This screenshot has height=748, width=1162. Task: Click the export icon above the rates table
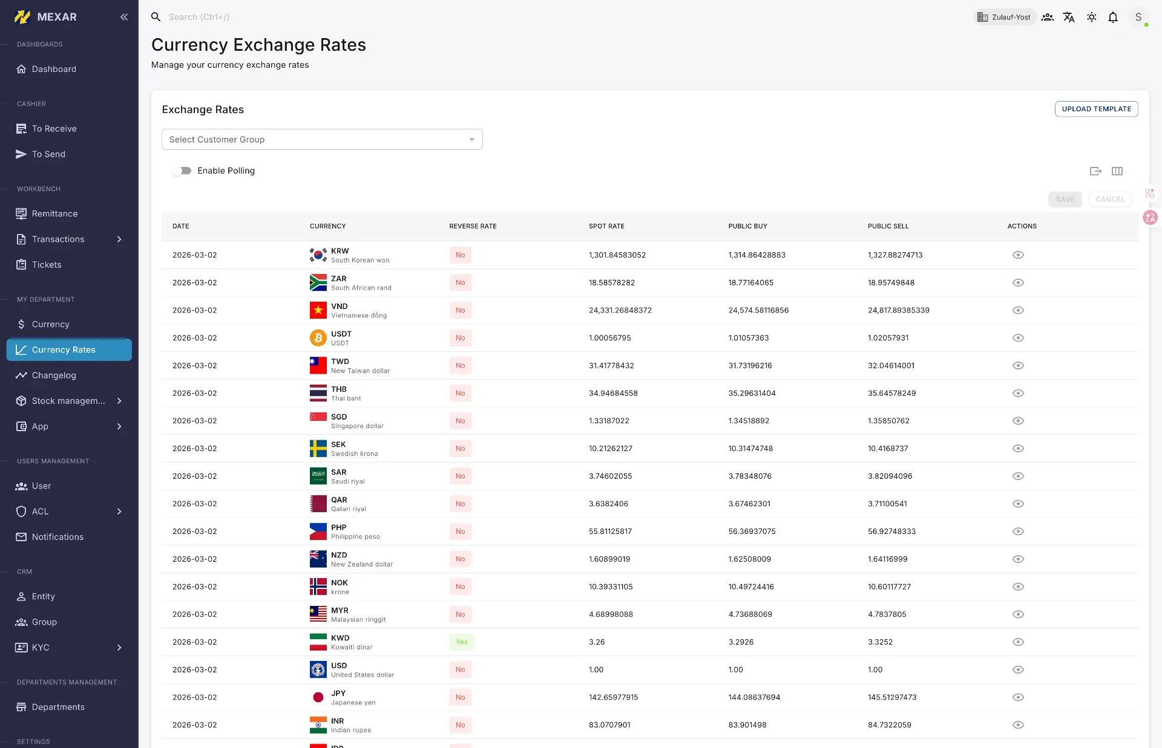click(1095, 171)
